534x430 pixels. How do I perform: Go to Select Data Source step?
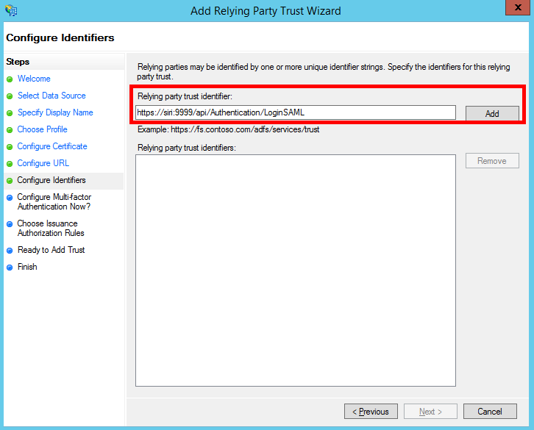coord(51,96)
